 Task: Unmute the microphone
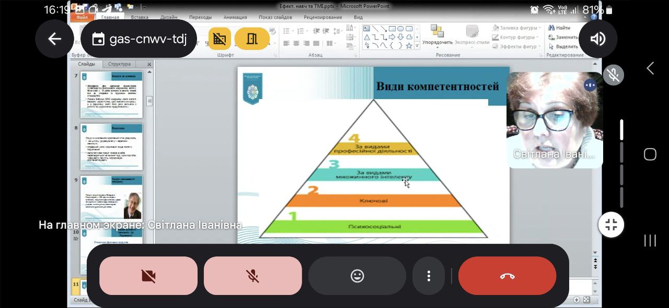point(253,276)
